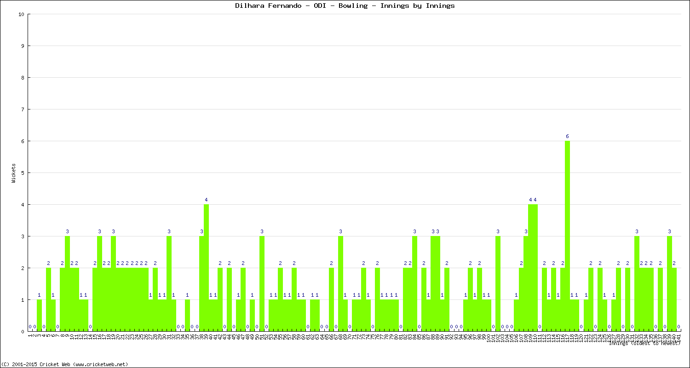Click the y-axis tick label '8'
The width and height of the screenshot is (690, 368).
23,78
